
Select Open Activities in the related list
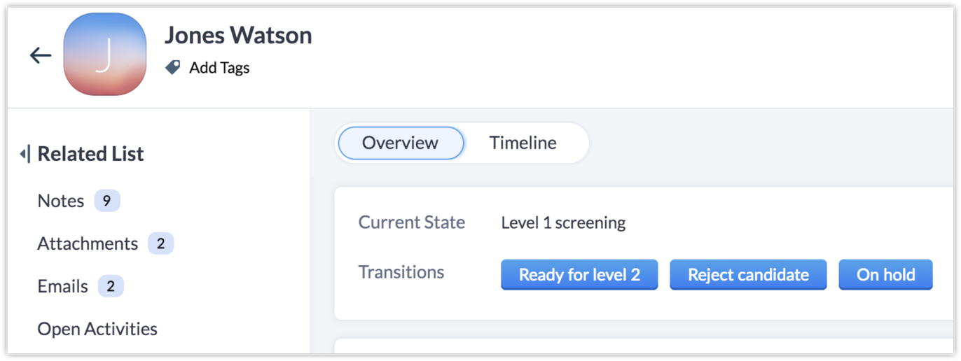coord(97,329)
